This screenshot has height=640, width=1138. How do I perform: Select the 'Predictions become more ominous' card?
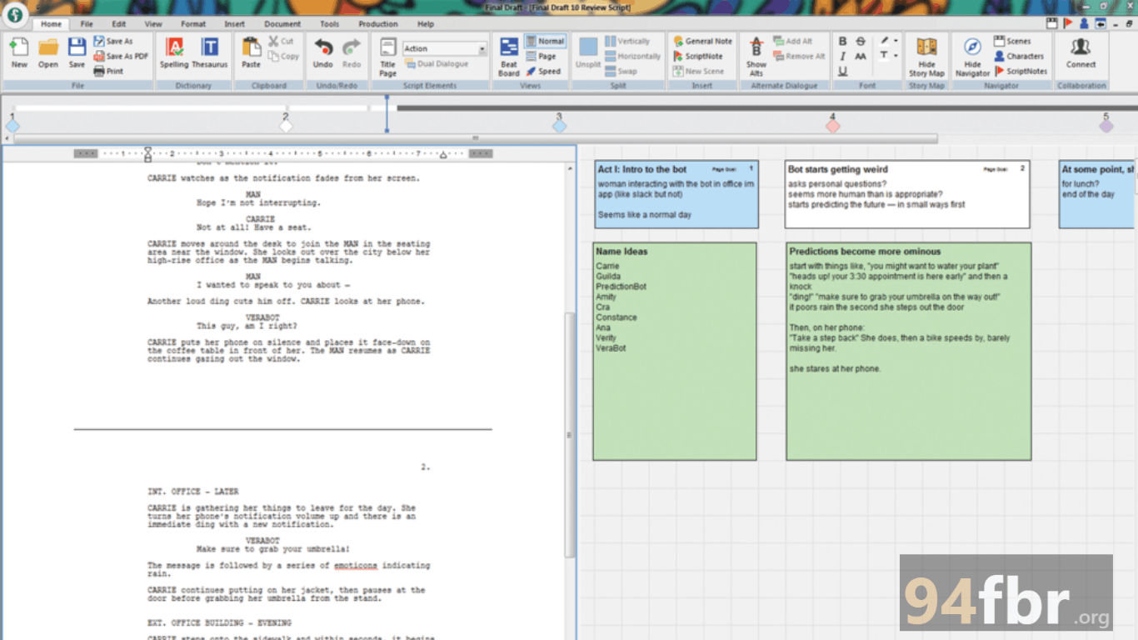click(908, 351)
